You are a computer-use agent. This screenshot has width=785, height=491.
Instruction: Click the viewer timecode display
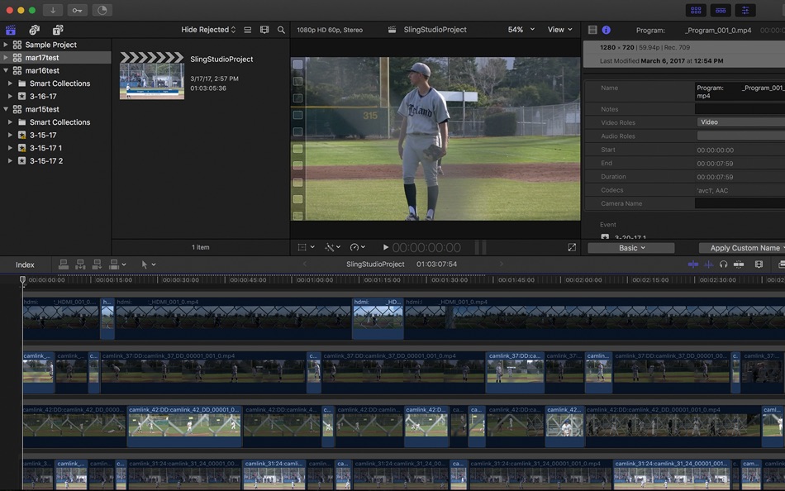coord(426,247)
